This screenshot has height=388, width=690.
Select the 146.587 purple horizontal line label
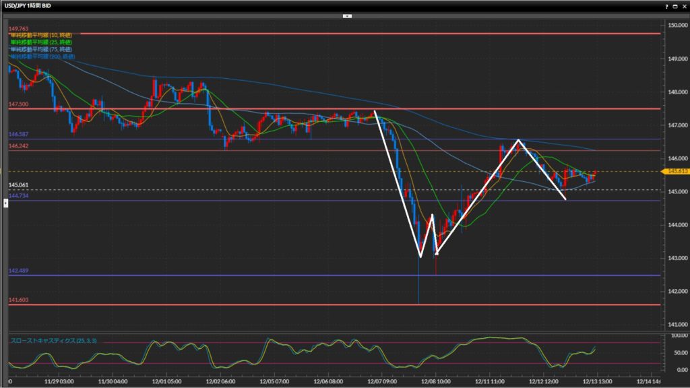pyautogui.click(x=18, y=135)
